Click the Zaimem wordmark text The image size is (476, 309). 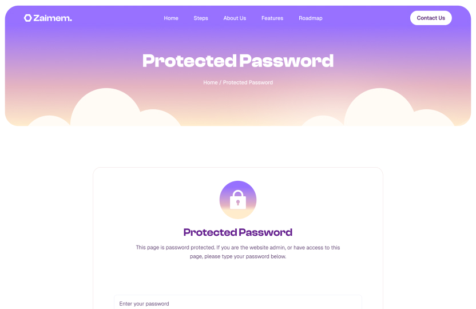tap(52, 18)
